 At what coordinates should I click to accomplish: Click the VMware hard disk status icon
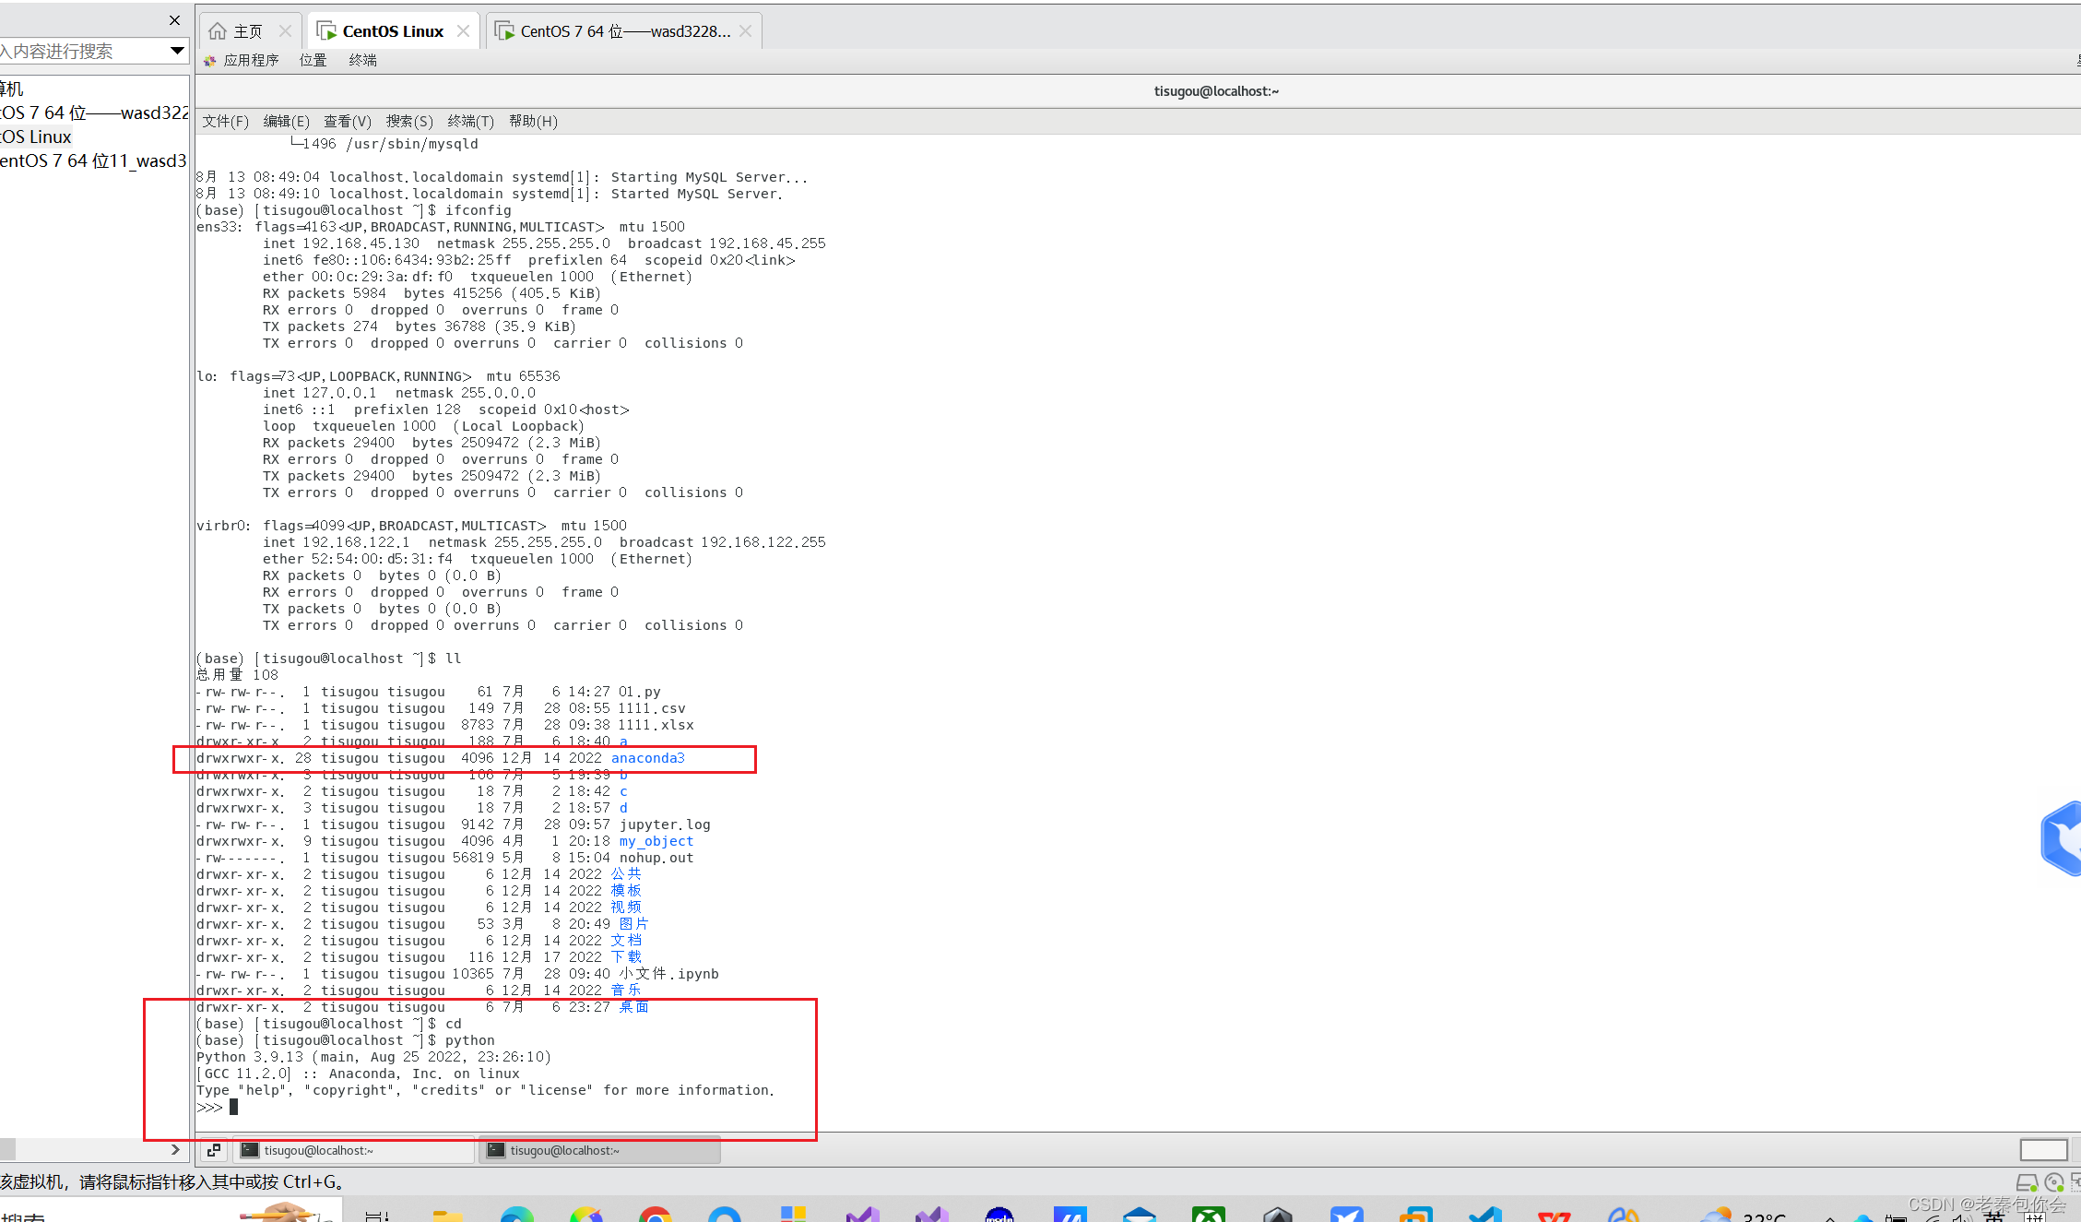tap(2027, 1182)
